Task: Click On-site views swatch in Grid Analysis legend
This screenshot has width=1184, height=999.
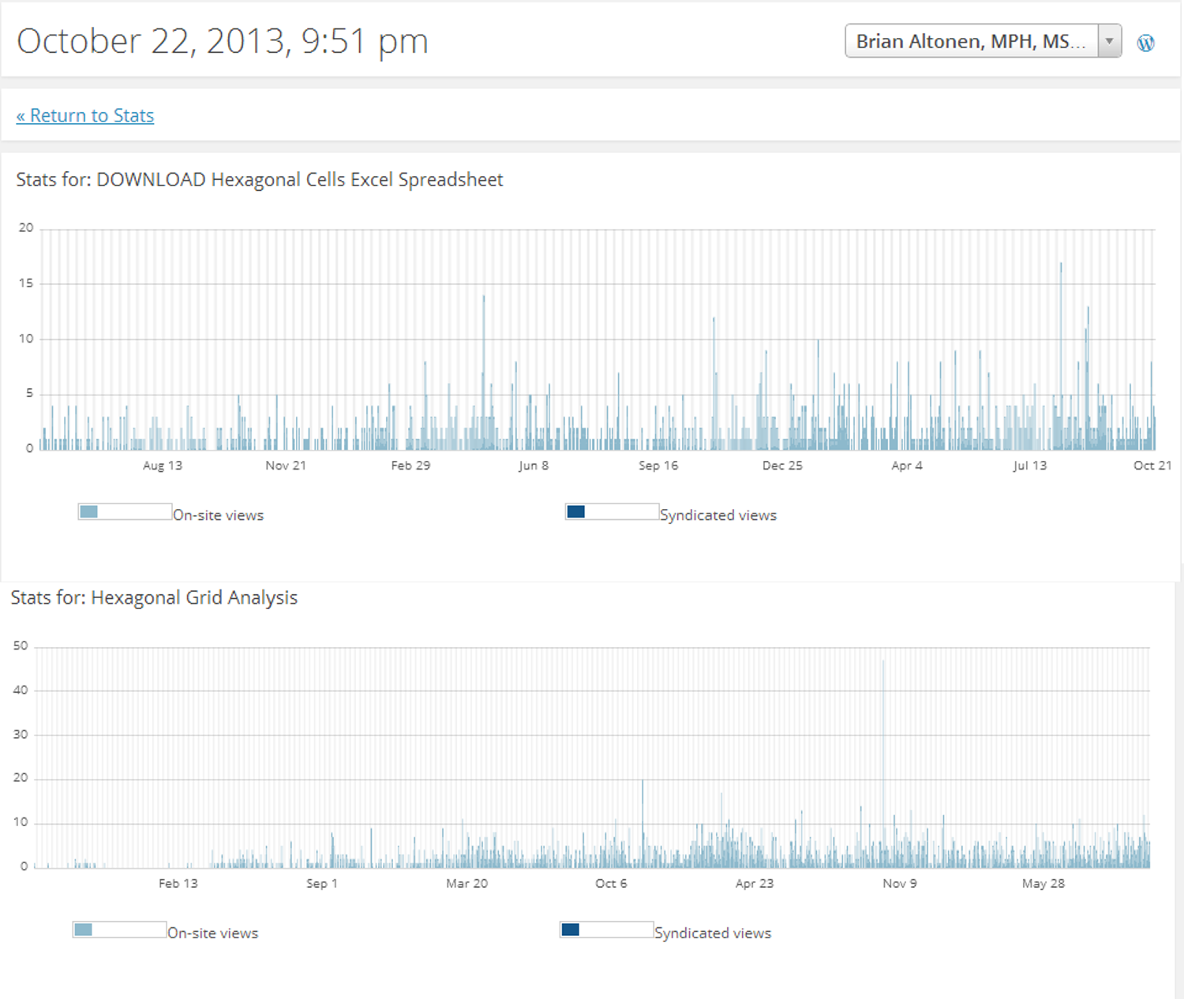Action: click(84, 930)
